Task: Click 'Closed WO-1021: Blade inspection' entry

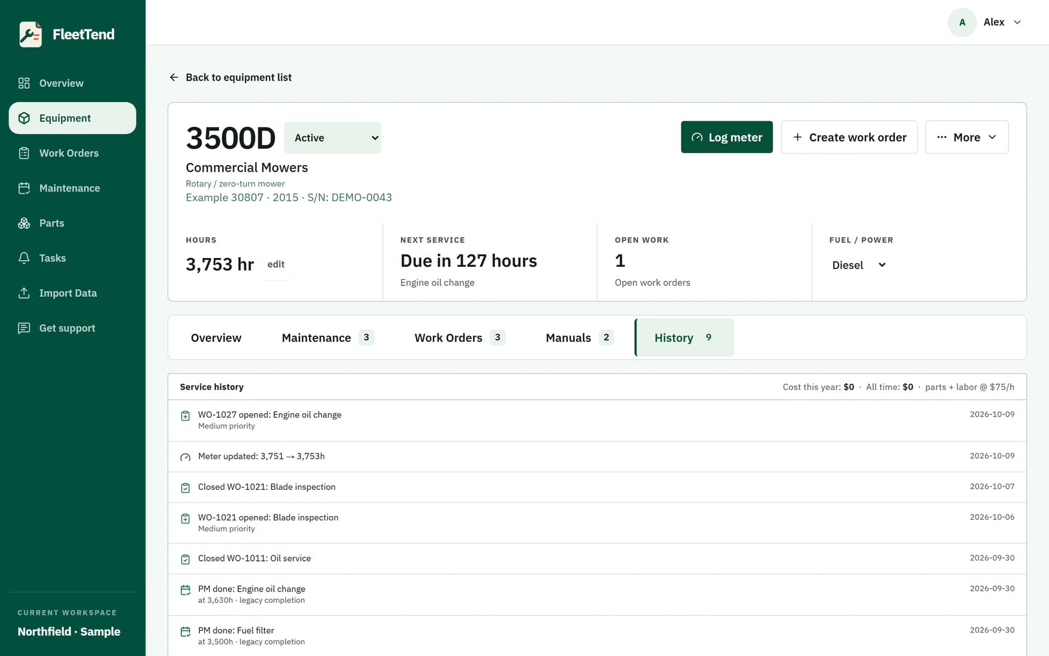Action: [x=597, y=487]
